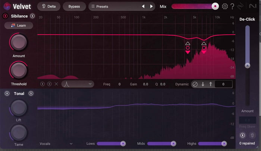Toggle Sibilance module power

(5, 16)
